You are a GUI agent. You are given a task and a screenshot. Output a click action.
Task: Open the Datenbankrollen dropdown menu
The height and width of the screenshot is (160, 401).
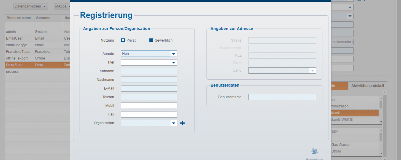(x=31, y=6)
